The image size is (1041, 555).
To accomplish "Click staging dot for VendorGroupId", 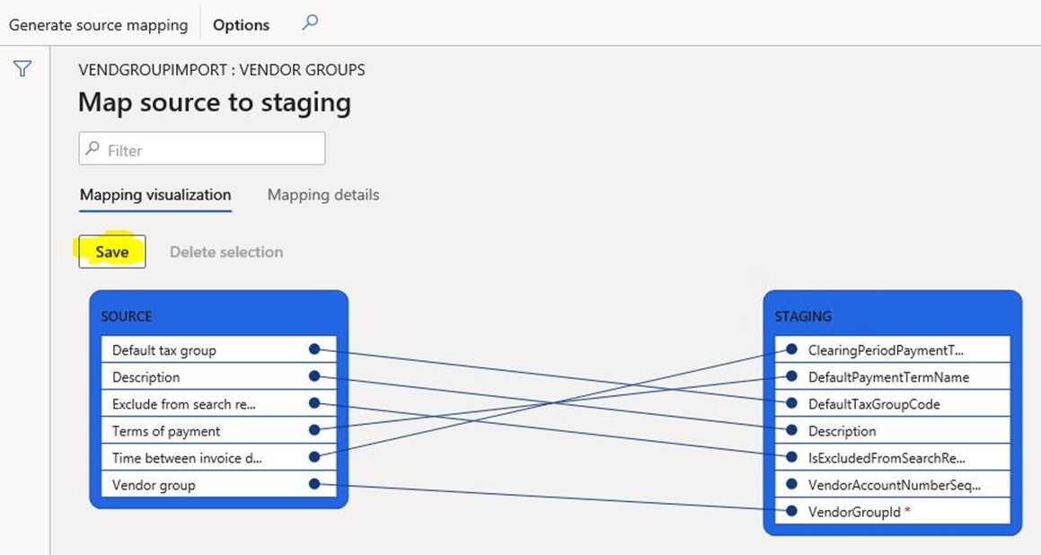I will [x=791, y=511].
